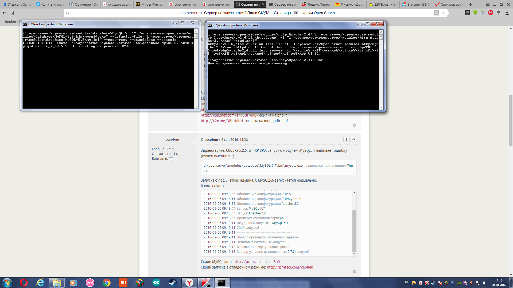Reload the page with refresh icon

[68, 13]
